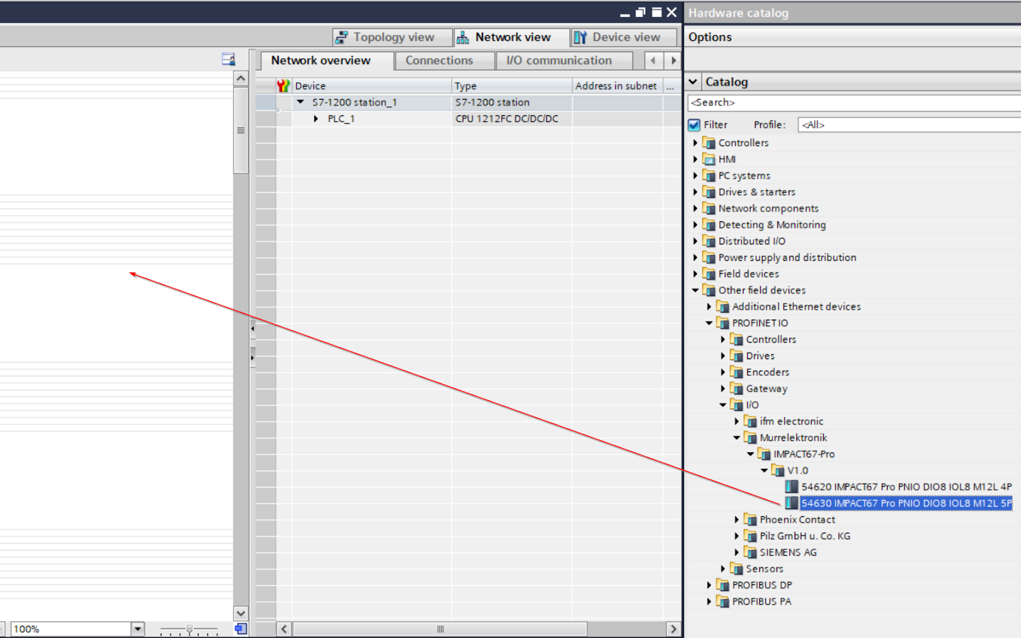Click the PROFINET IO folder icon
This screenshot has height=638, width=1021.
[722, 323]
